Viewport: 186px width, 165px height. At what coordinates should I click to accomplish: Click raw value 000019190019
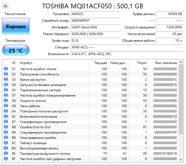[165, 153]
